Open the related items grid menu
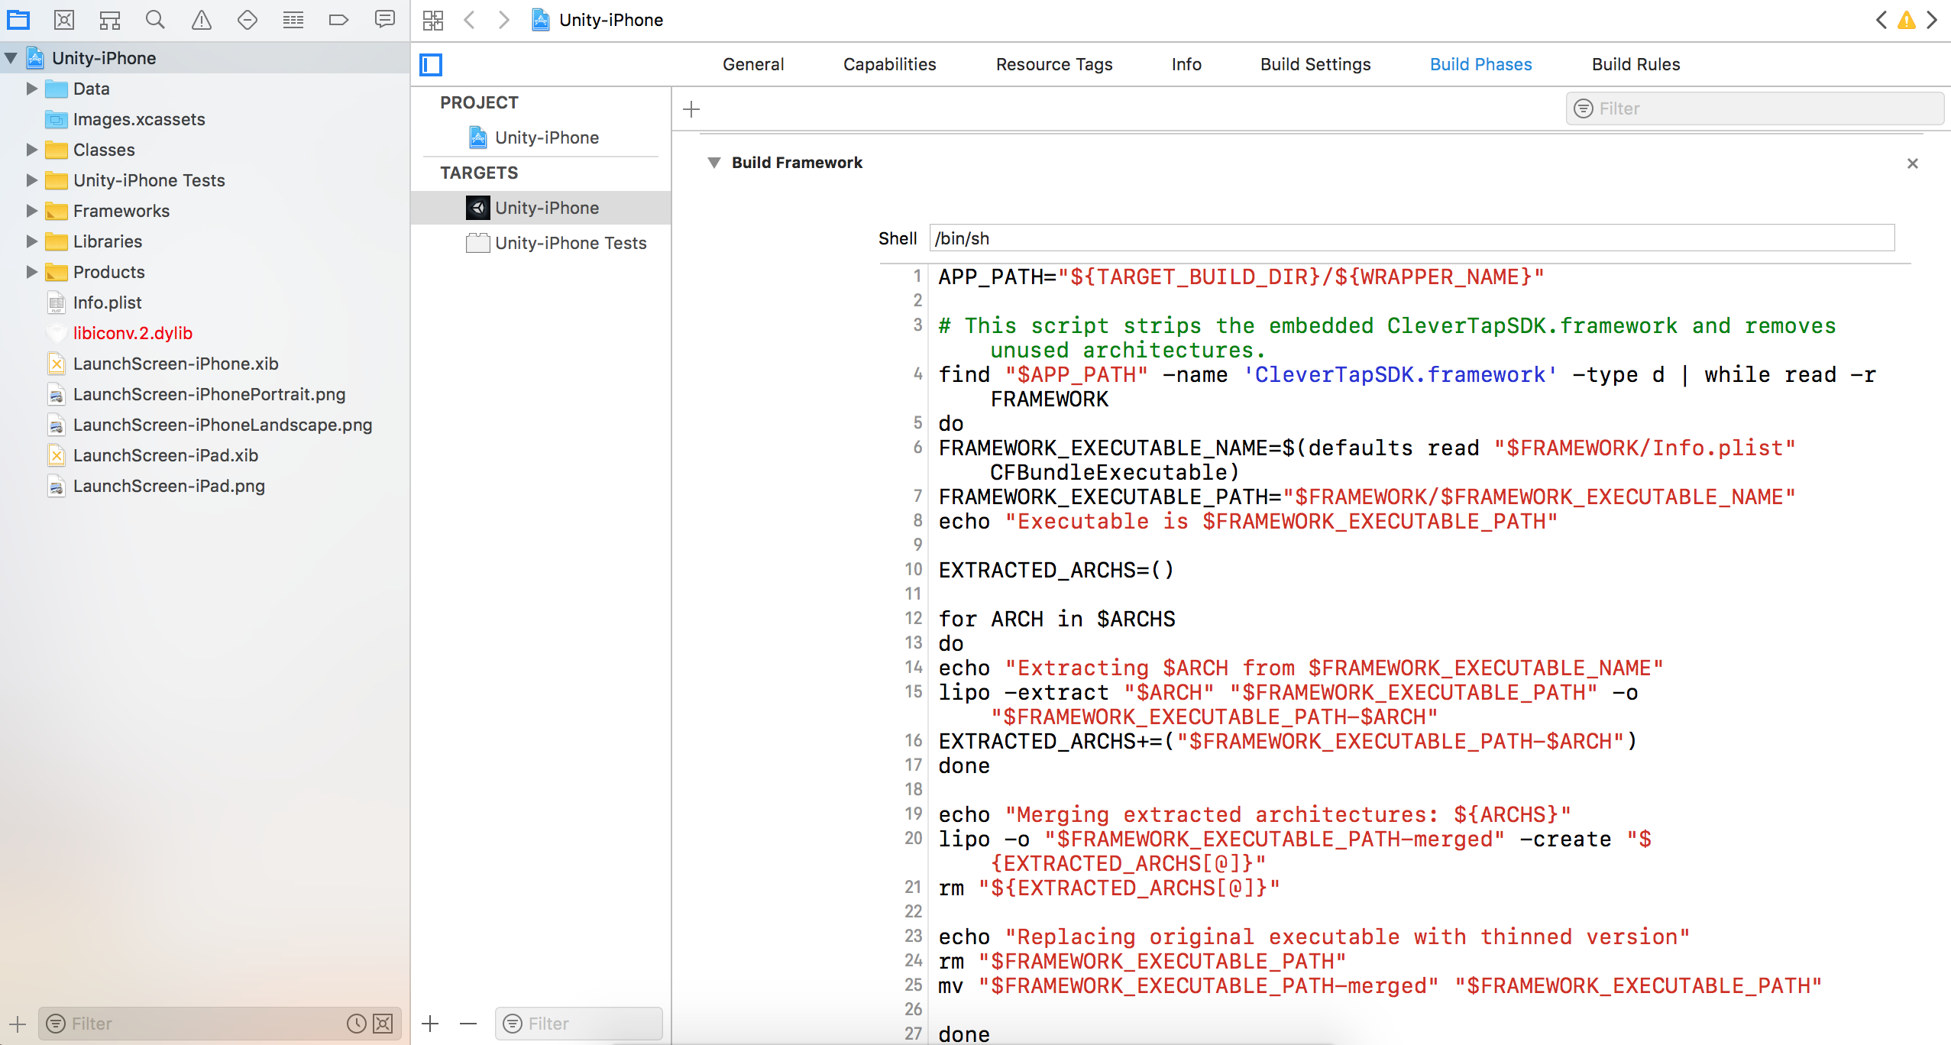Image resolution: width=1951 pixels, height=1045 pixels. (433, 20)
